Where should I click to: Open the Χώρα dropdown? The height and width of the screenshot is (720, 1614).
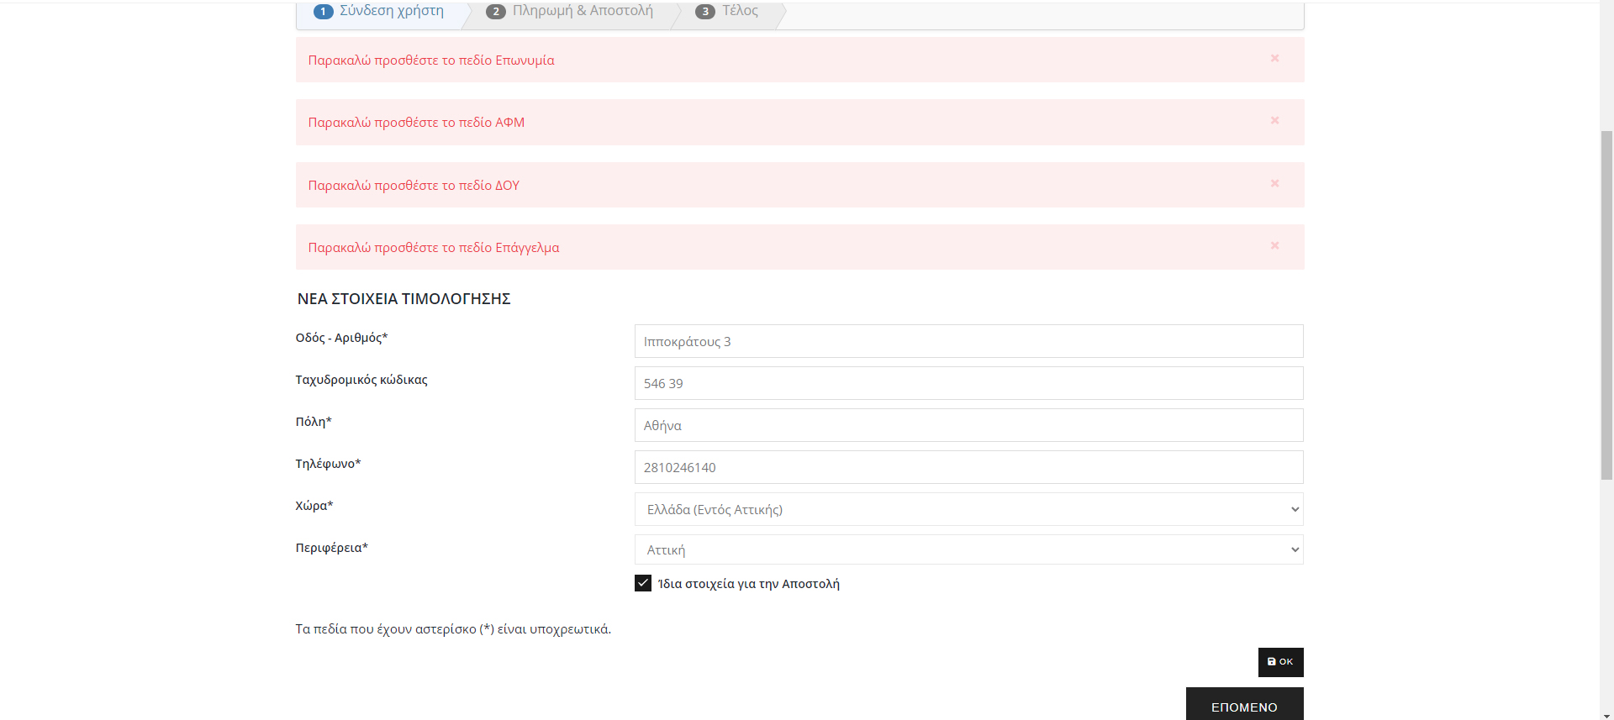[x=968, y=509]
